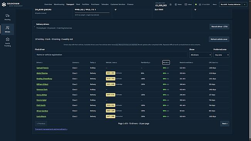The height and width of the screenshot is (141, 251).
Task: Open the Preferred area dropdown
Action: pos(221,55)
